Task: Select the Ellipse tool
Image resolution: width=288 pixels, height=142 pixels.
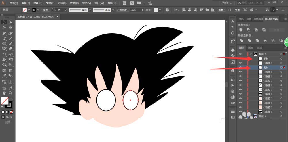Action: coord(4,44)
